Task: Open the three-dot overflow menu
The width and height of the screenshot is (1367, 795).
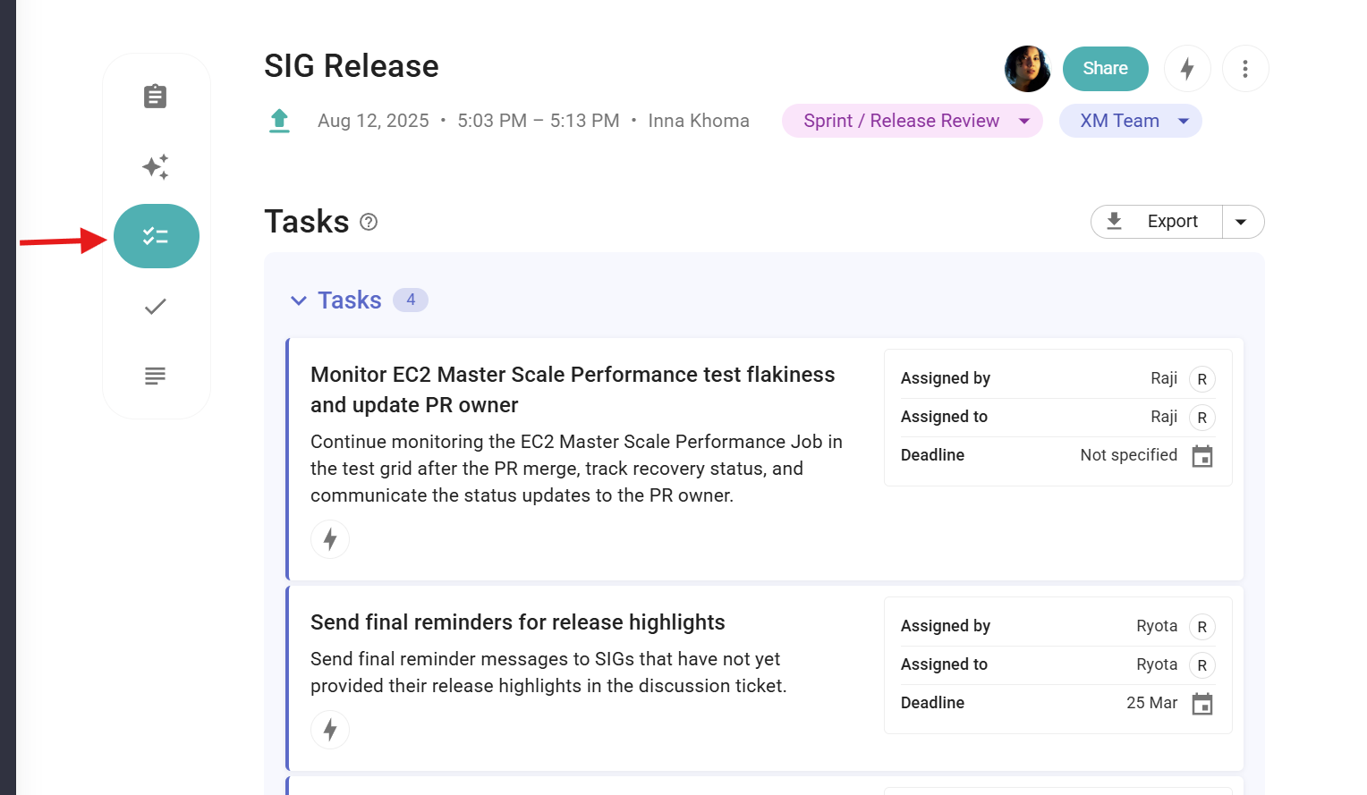Action: (x=1245, y=69)
